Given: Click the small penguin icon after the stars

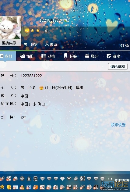Looking at the screenshot, I should [x=46, y=30].
